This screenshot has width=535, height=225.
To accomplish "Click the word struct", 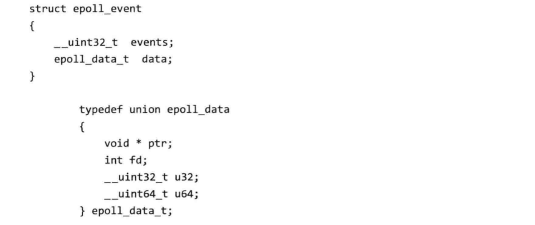I will click(x=48, y=9).
